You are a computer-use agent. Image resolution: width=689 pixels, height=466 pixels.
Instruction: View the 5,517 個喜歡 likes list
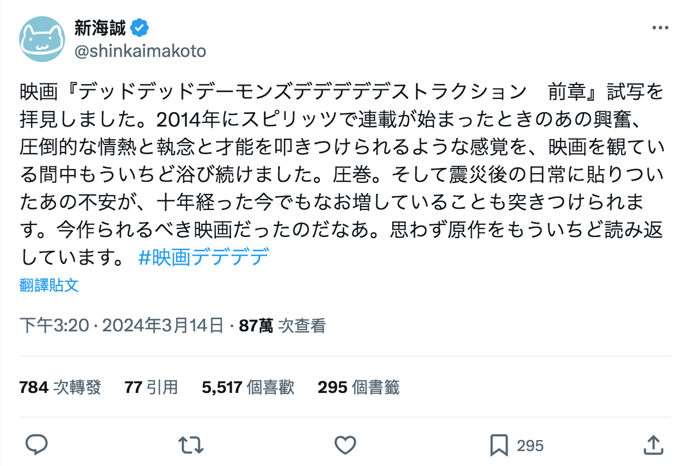pyautogui.click(x=248, y=388)
